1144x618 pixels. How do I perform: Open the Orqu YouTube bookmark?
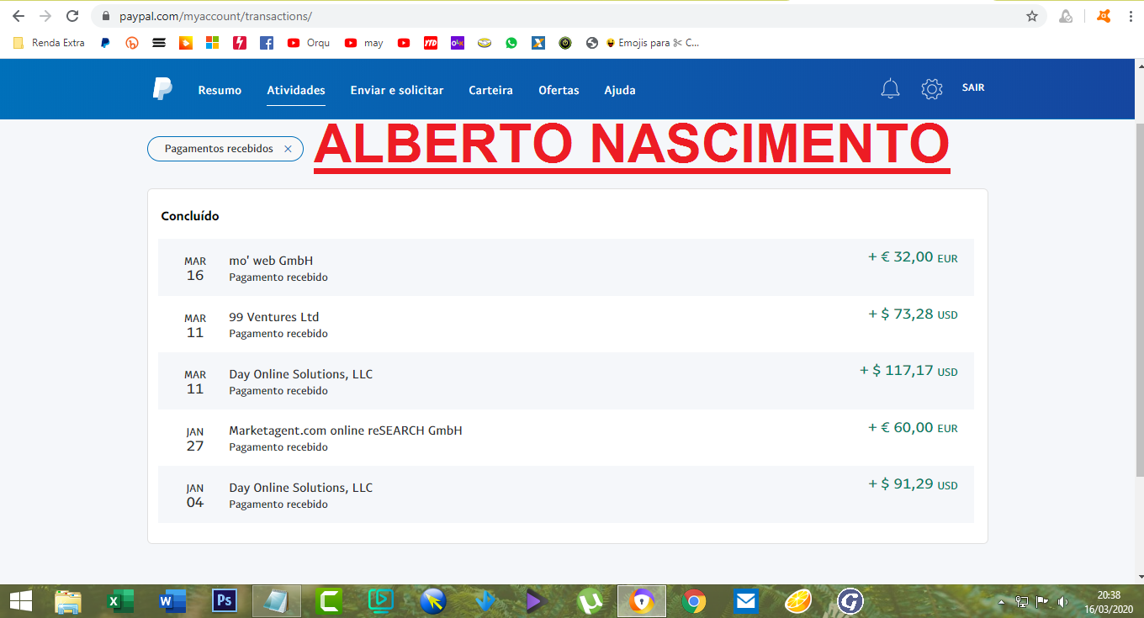point(308,43)
